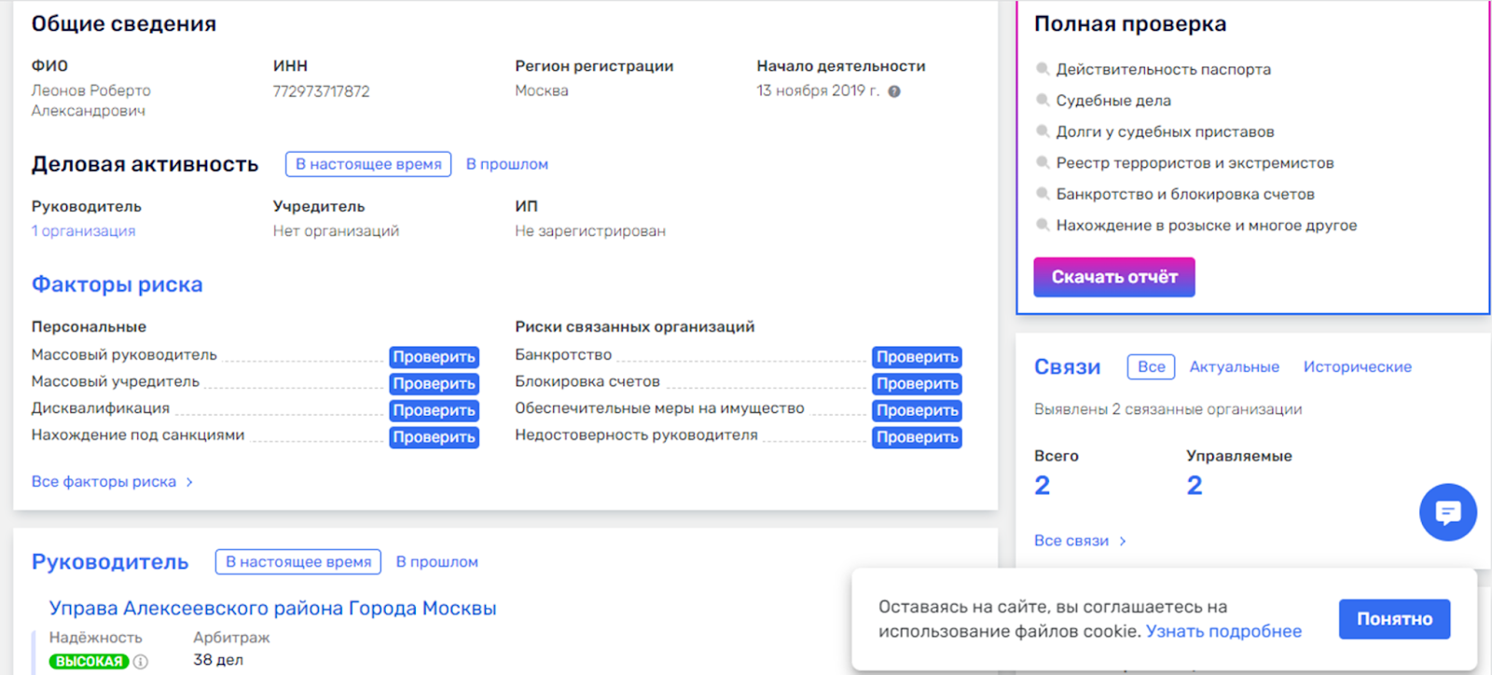Image resolution: width=1492 pixels, height=675 pixels.
Task: Click the name Леонов Роберто Александрович
Action: [90, 101]
